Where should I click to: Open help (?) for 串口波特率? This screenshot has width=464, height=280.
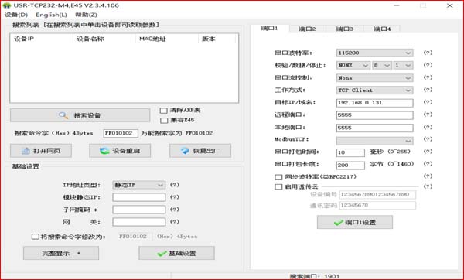click(x=428, y=53)
